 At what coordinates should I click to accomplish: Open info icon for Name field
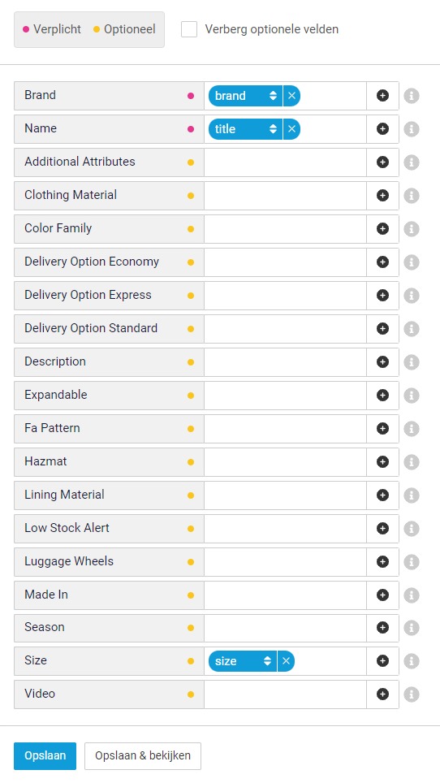point(412,129)
